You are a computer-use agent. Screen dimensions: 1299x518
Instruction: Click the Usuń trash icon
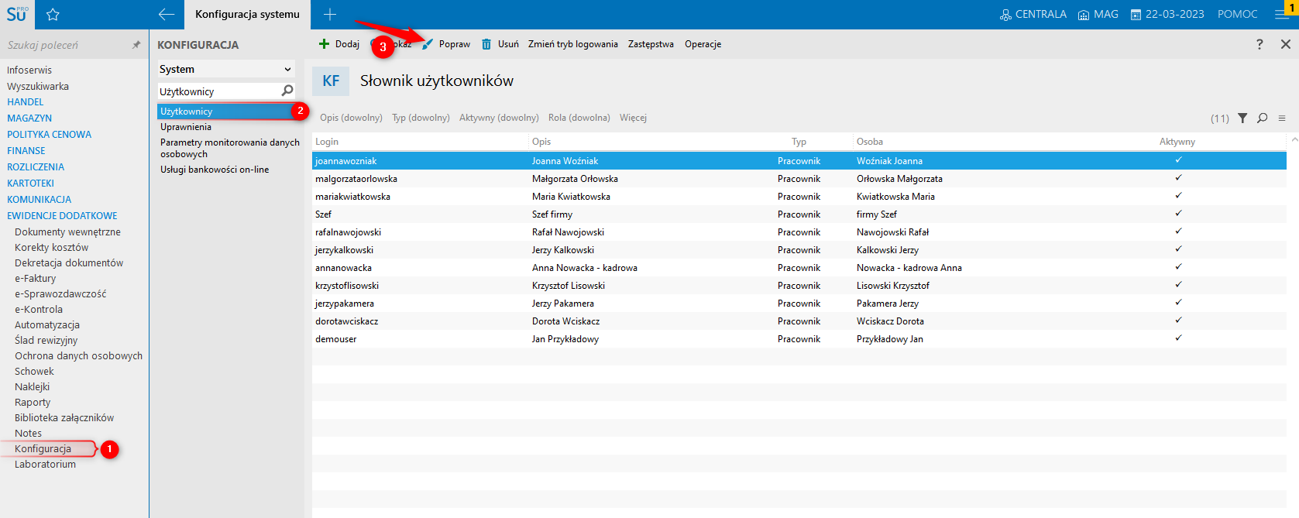(x=486, y=44)
